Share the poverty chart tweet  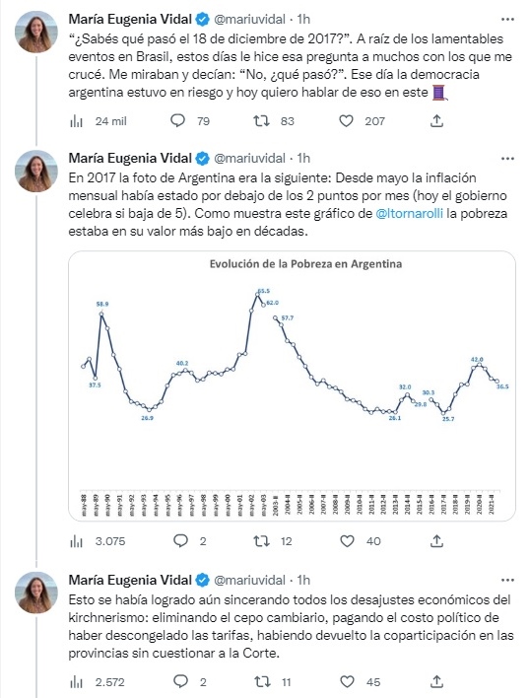[x=437, y=541]
